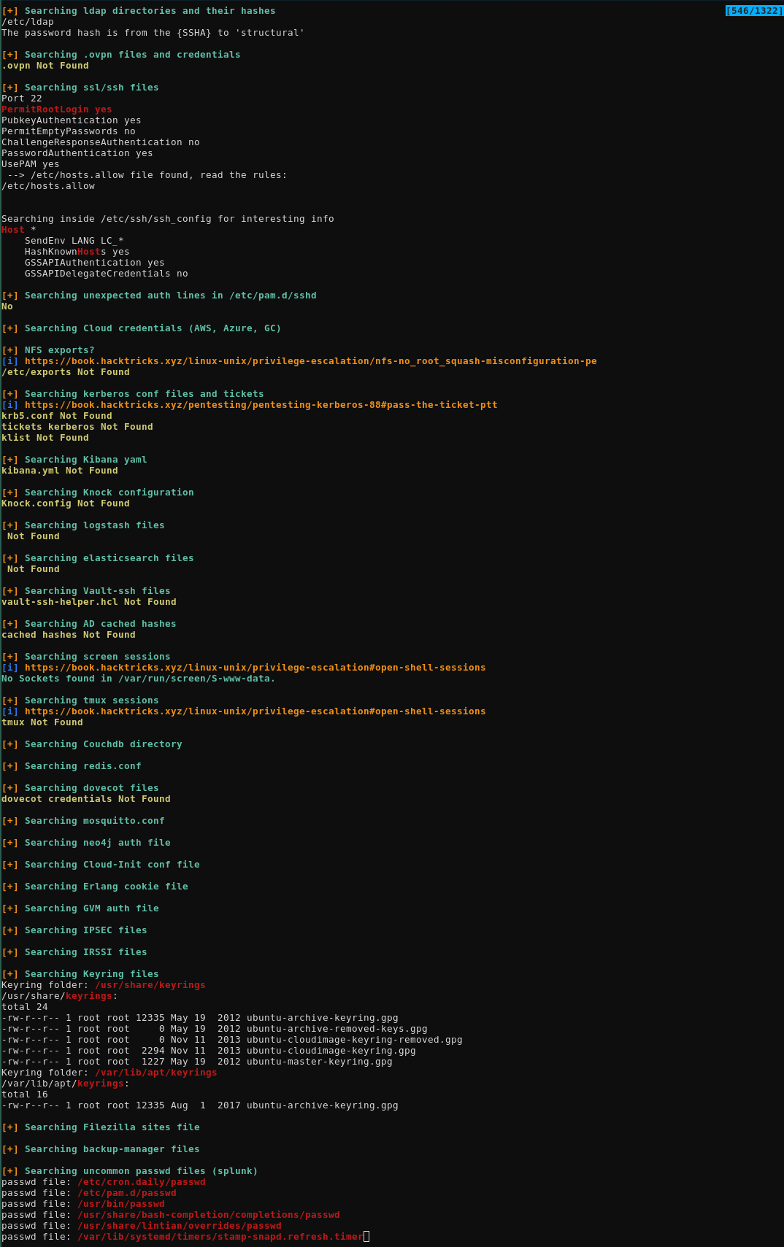The width and height of the screenshot is (784, 1247).
Task: Click the red /usr/share/keyrings folder path
Action: pos(150,985)
